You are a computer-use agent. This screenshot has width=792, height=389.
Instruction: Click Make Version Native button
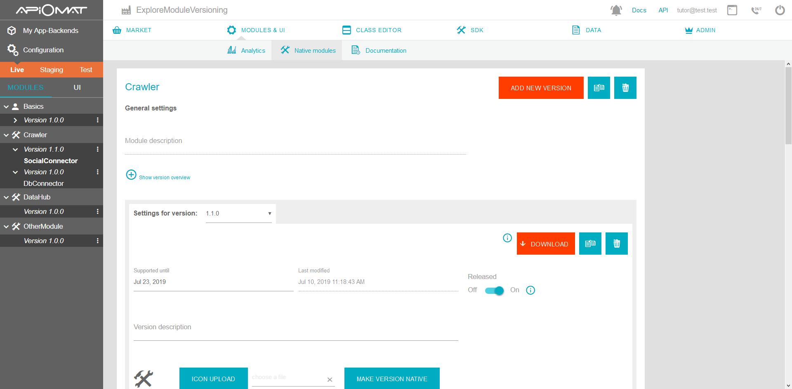pyautogui.click(x=391, y=379)
